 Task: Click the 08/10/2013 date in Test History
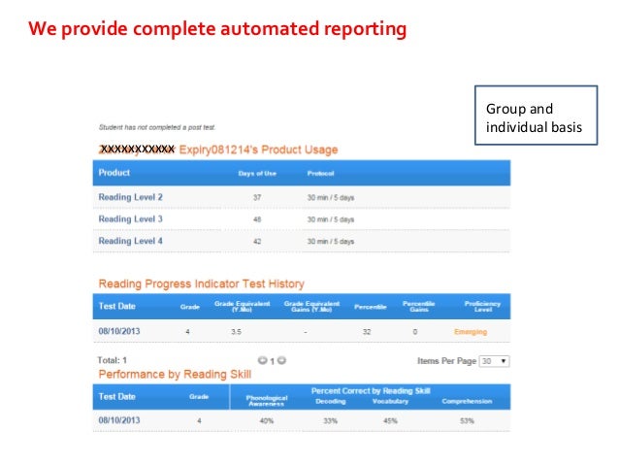tap(119, 331)
